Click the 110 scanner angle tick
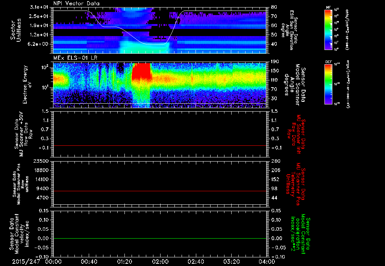This screenshot has width=385, height=266. [x=274, y=80]
